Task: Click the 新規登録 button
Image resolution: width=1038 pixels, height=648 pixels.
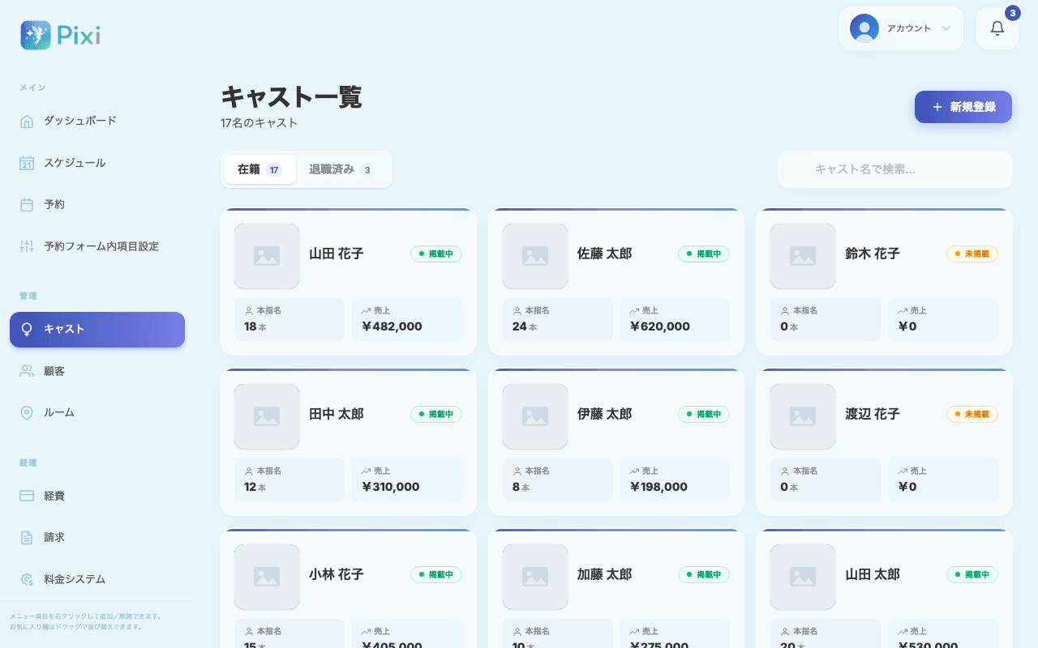Action: click(963, 107)
